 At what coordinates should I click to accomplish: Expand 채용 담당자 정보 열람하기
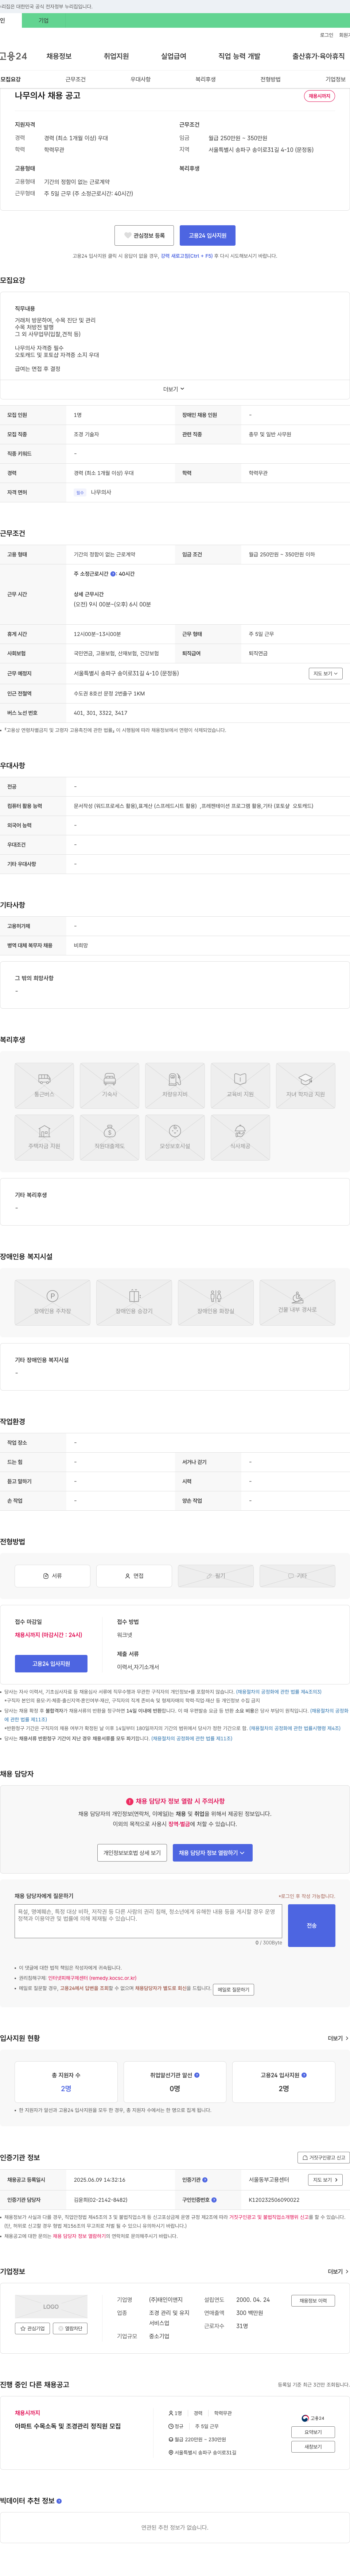tap(212, 1853)
